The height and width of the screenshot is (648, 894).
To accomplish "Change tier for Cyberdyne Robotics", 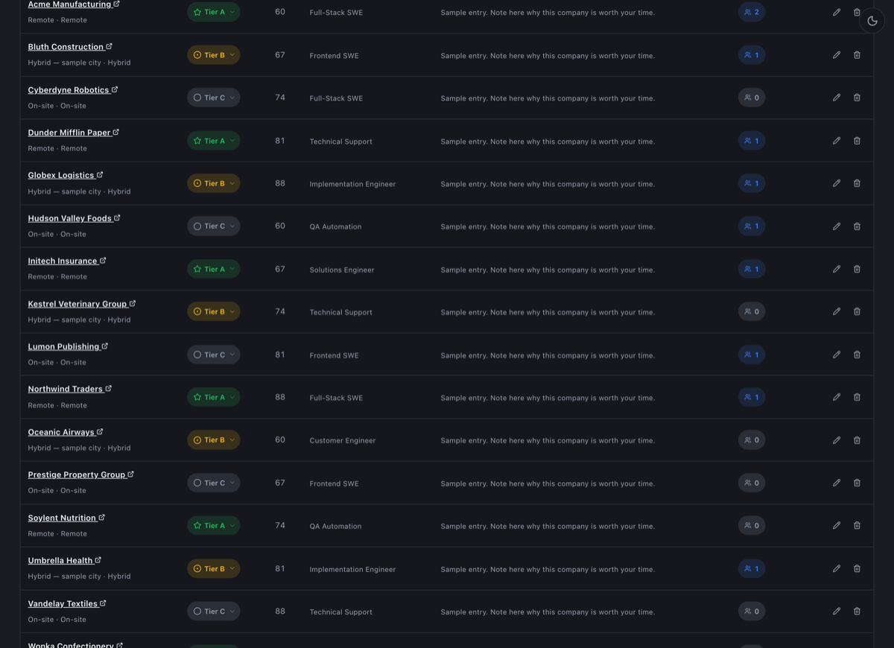I will (x=214, y=98).
